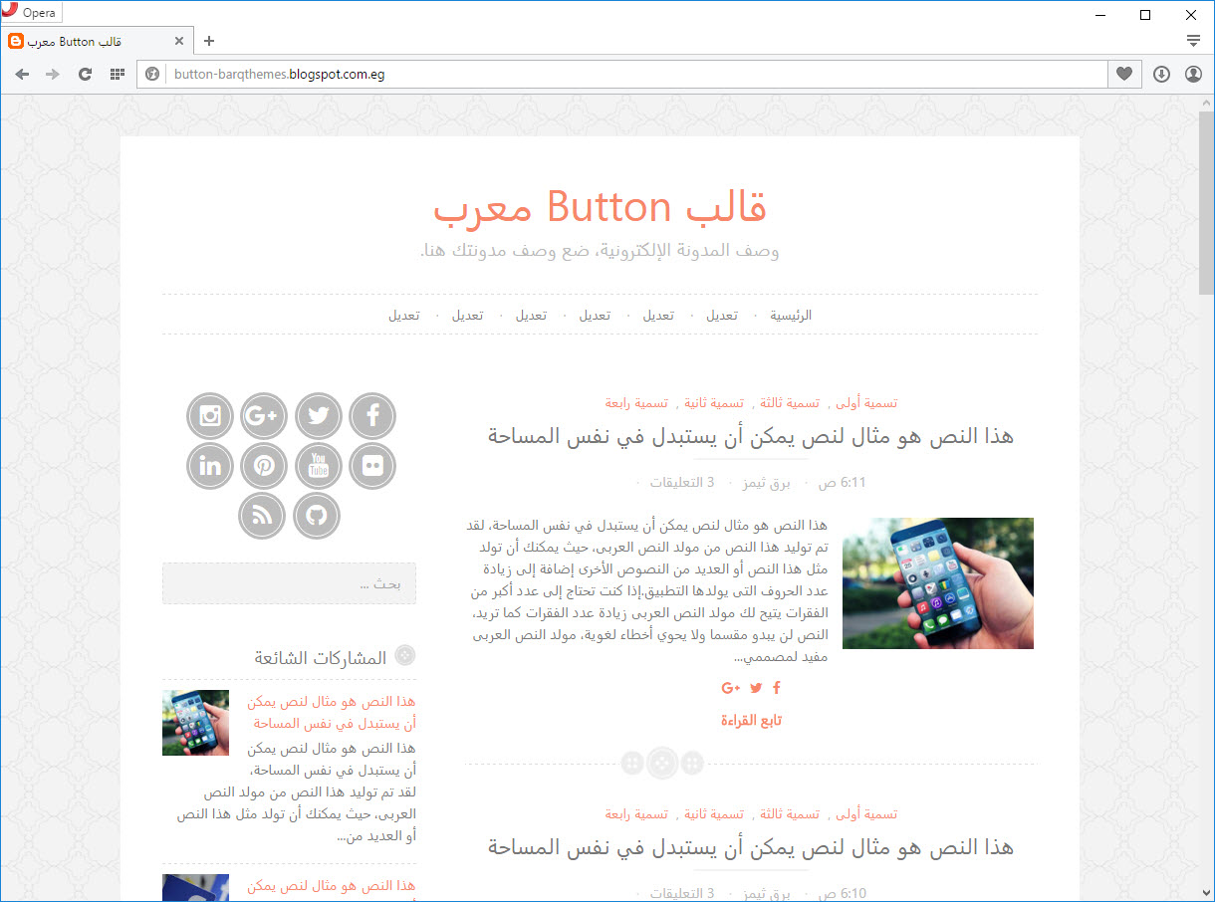Open the blog title link قالب Button معرب
Viewport: 1215px width, 902px height.
click(600, 207)
